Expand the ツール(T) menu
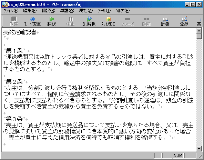The width and height of the screenshot is (204, 160). 104,11
